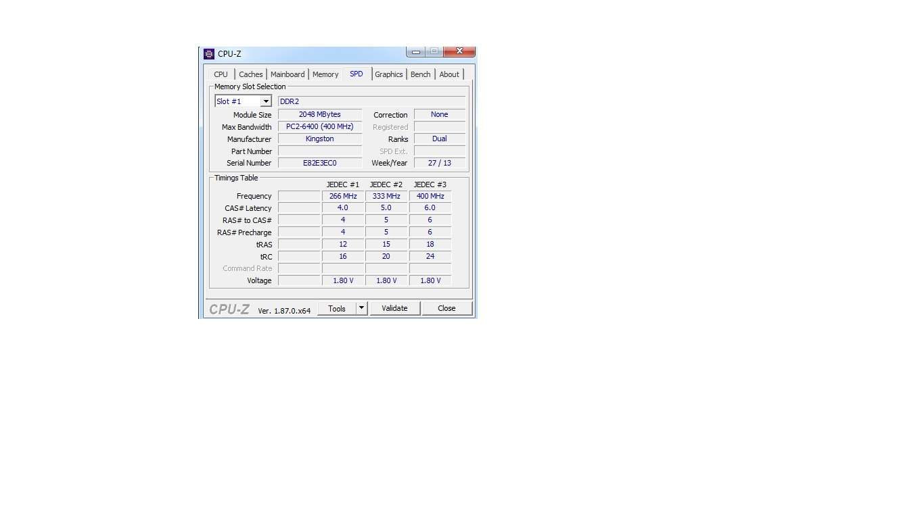
Task: Open the Graphics tab
Action: click(x=389, y=74)
